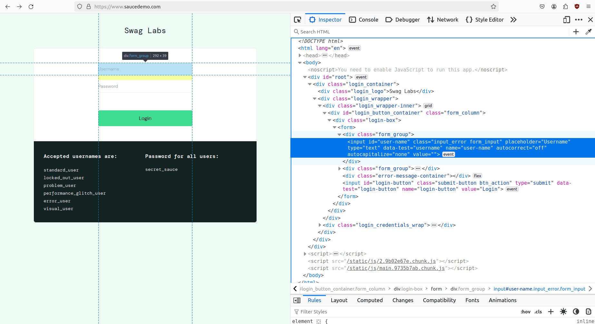Go back with the browser back arrow

click(8, 6)
